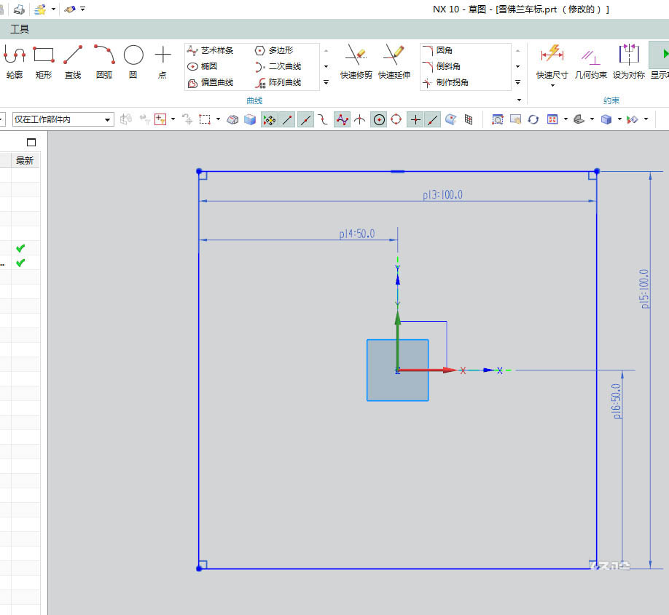The image size is (669, 615).
Task: Open 几何约束 geometric constraints
Action: (x=590, y=62)
